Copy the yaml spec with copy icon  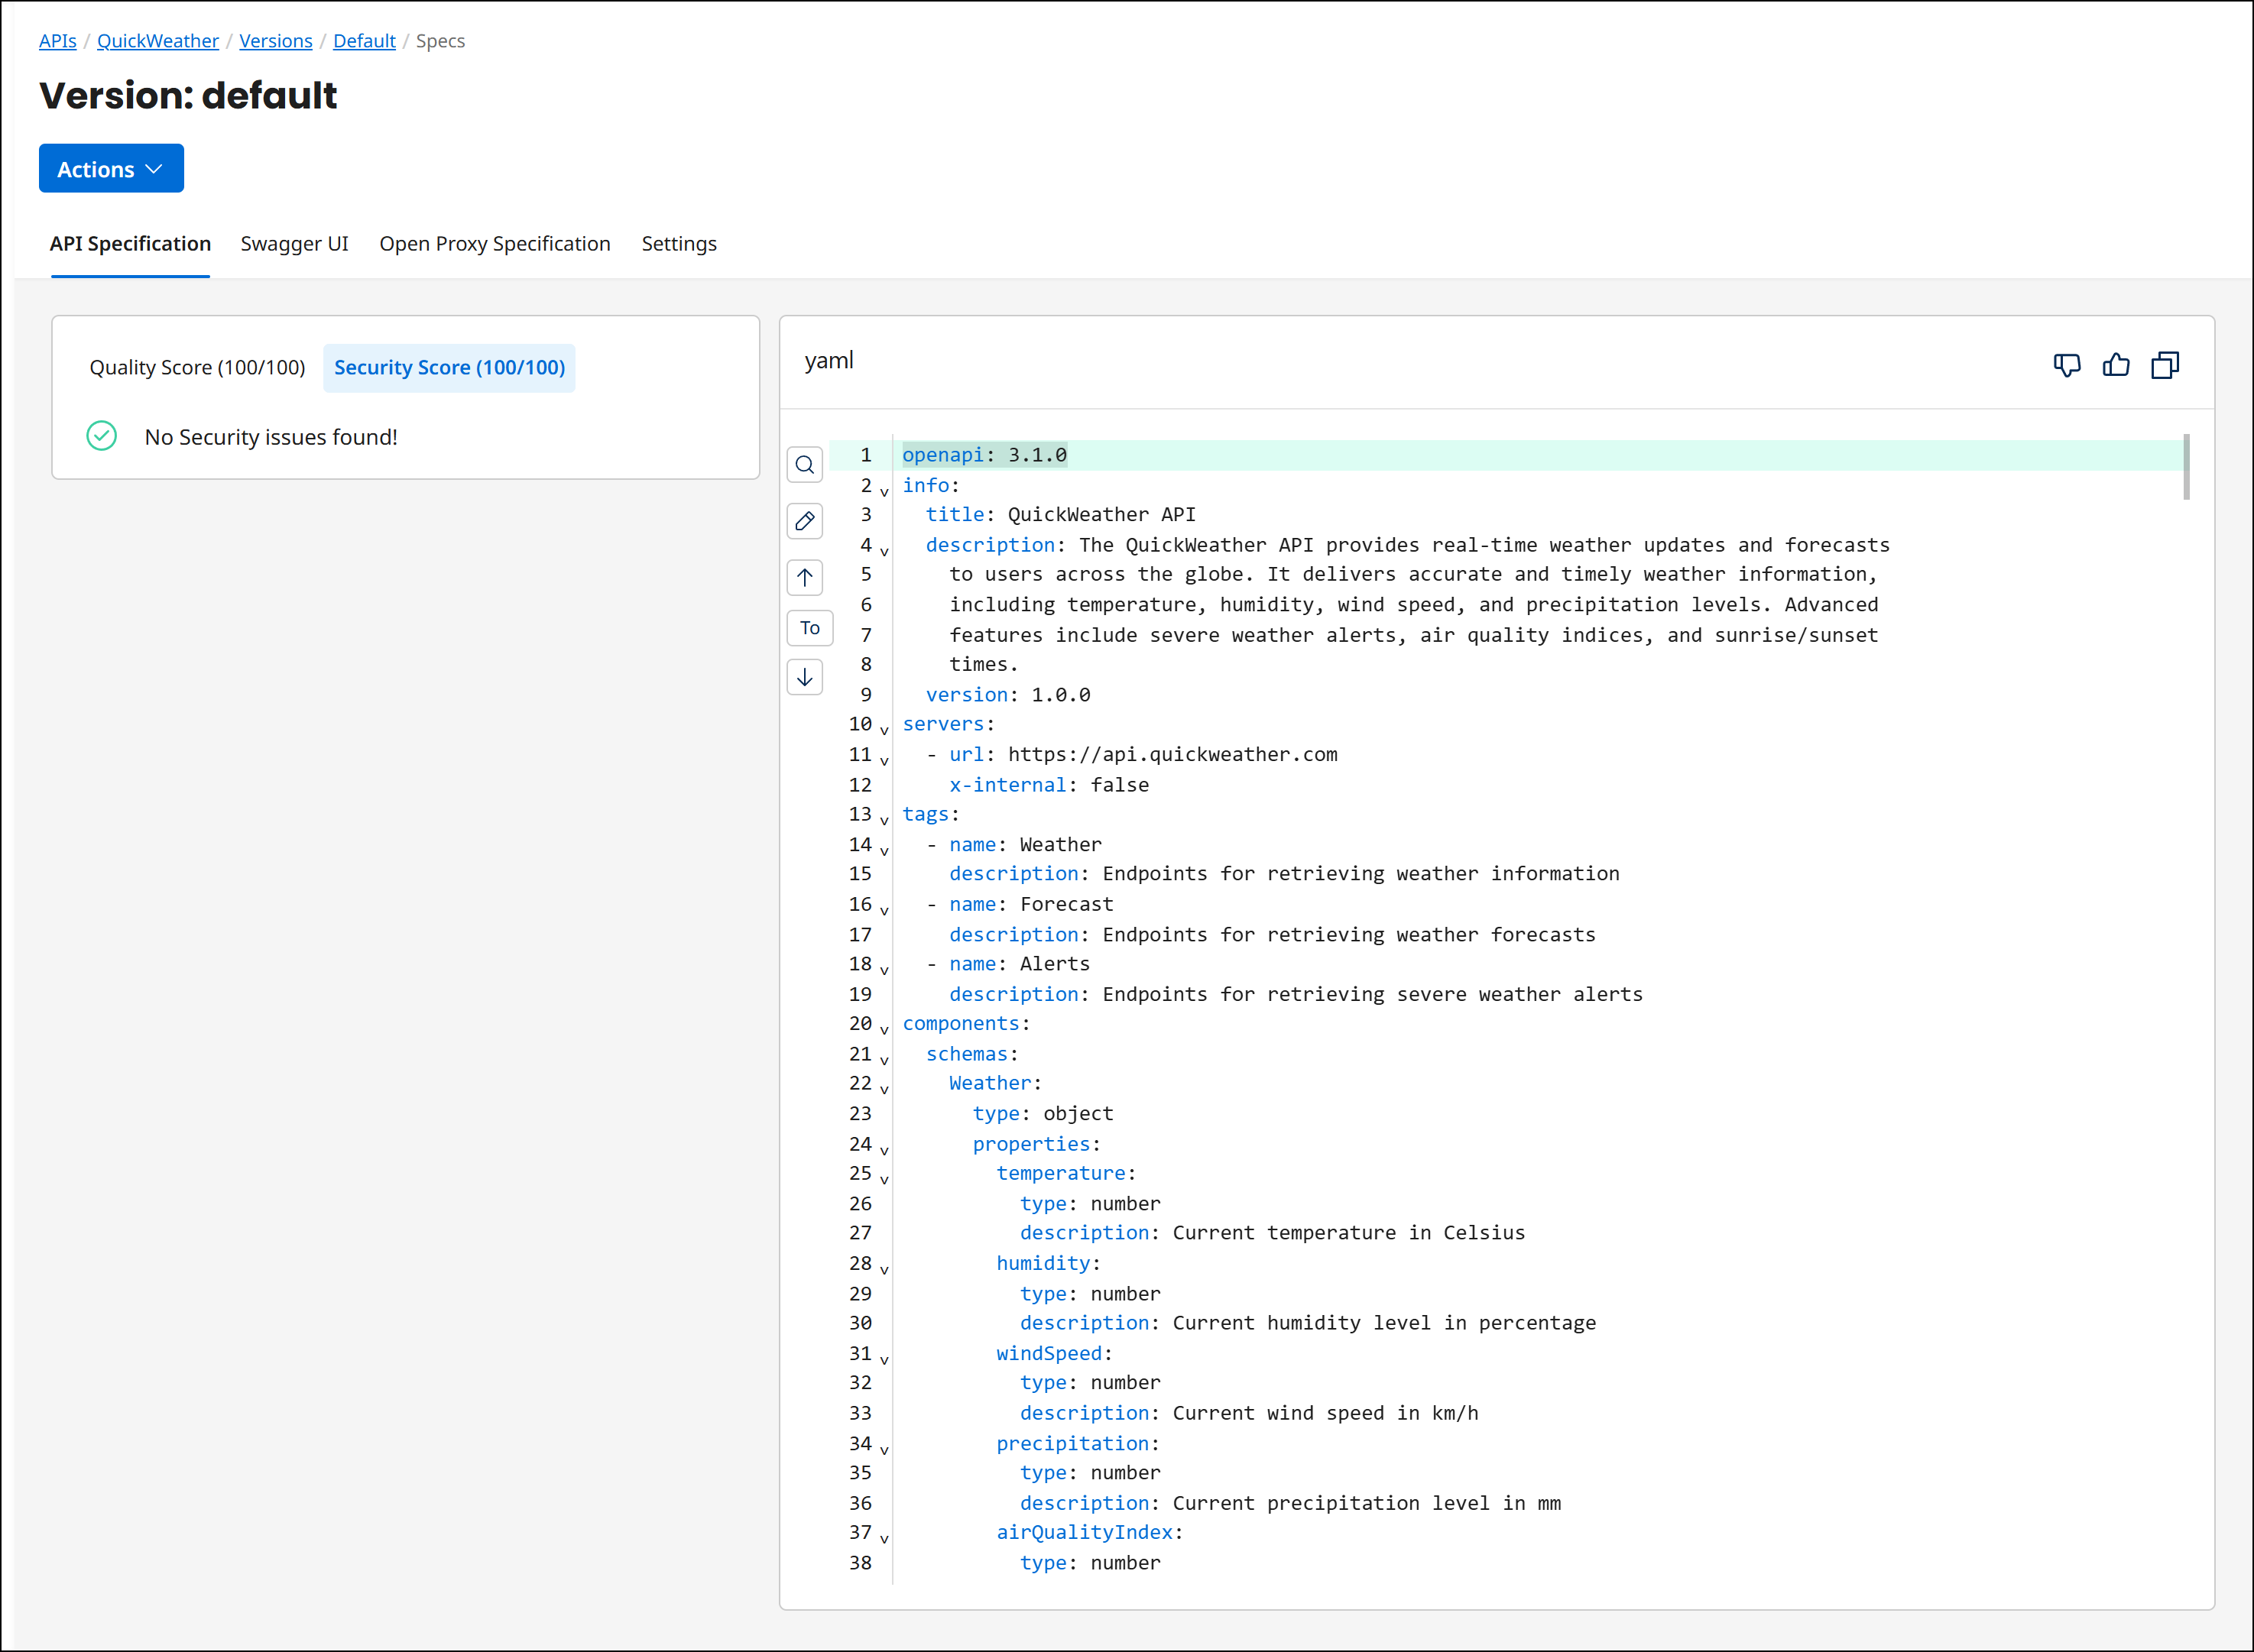click(x=2164, y=365)
